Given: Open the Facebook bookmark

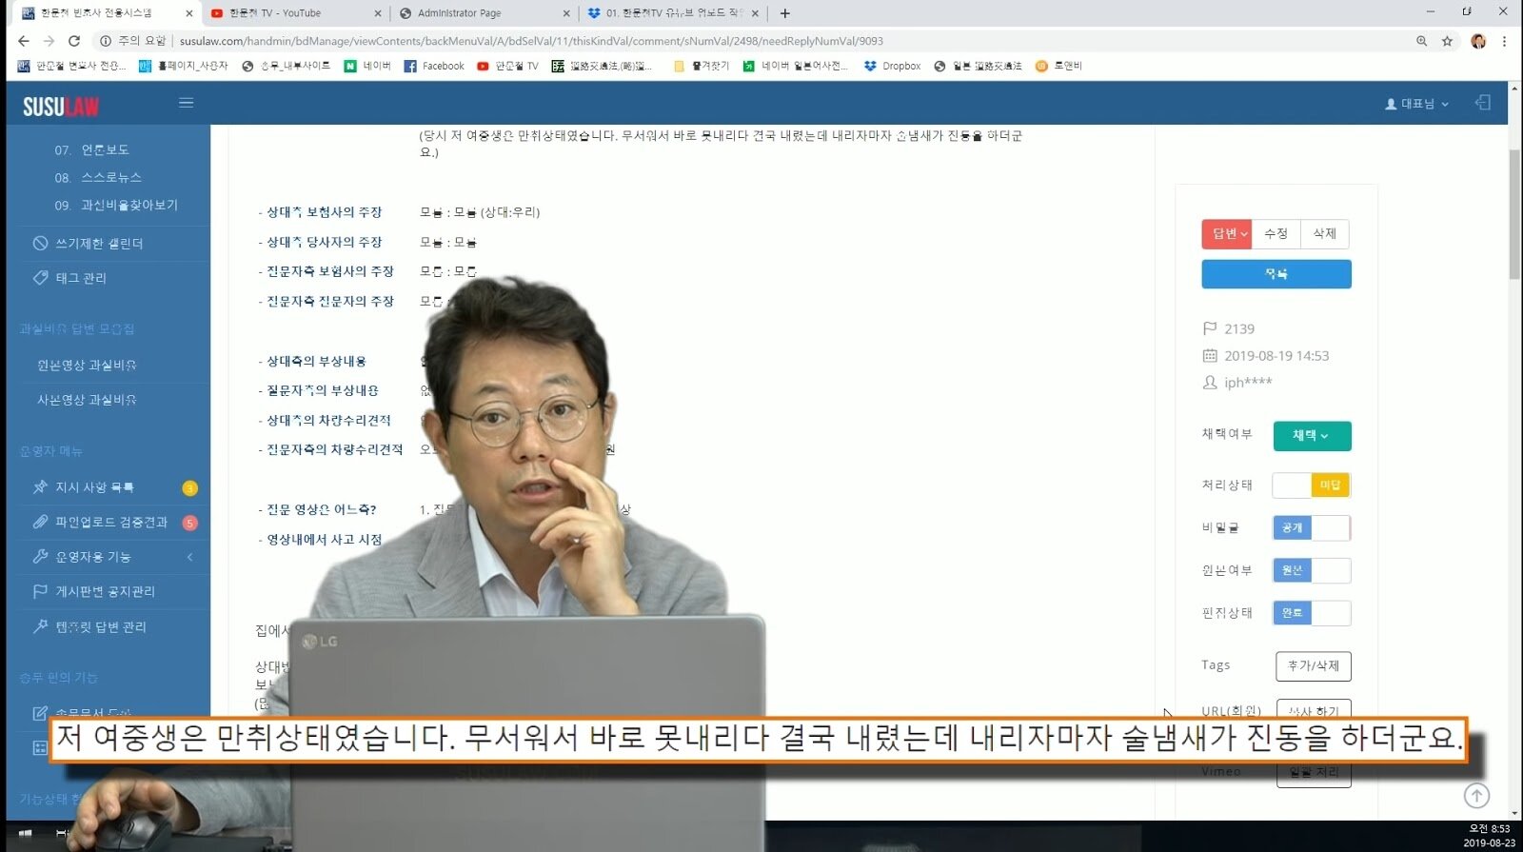Looking at the screenshot, I should click(434, 66).
